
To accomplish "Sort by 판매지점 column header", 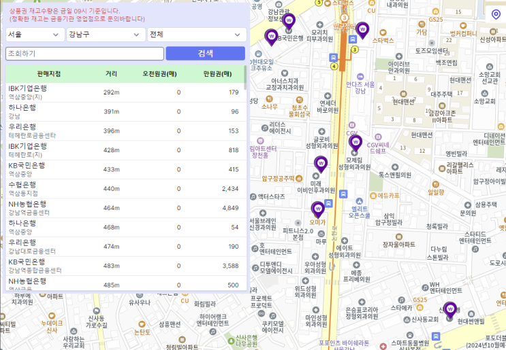I will coord(49,73).
